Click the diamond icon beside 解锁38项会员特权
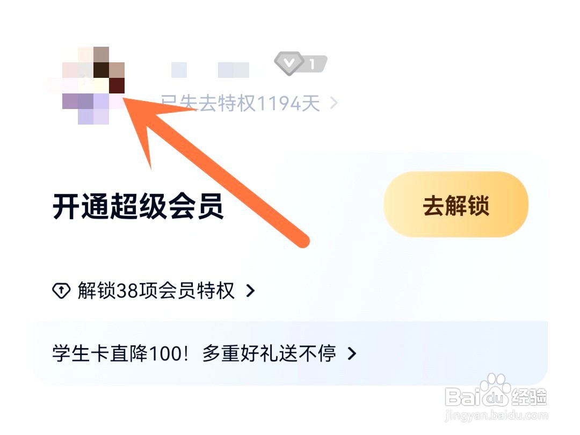The height and width of the screenshot is (435, 580). (61, 291)
